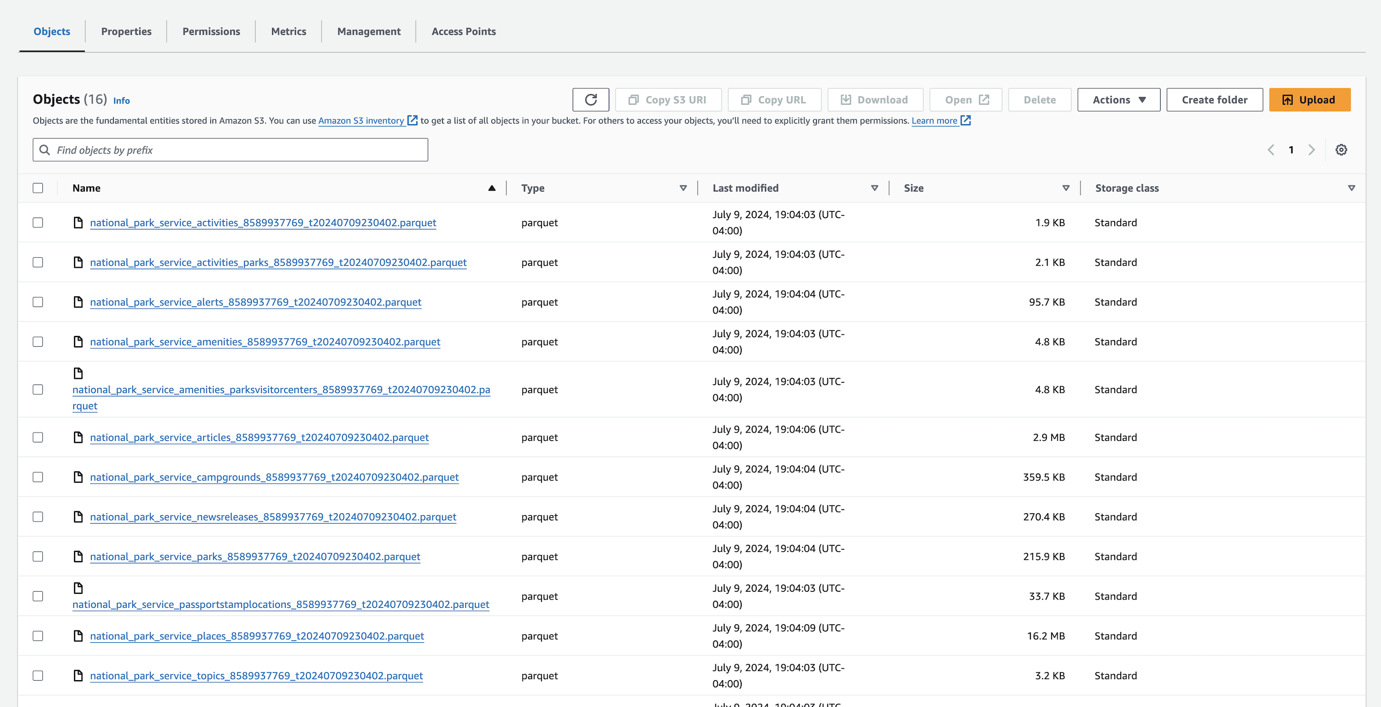Image resolution: width=1381 pixels, height=707 pixels.
Task: Switch to the Permissions tab
Action: click(211, 32)
